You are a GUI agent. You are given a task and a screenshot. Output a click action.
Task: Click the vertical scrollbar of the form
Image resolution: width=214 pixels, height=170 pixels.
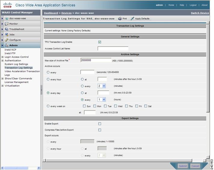coord(208,68)
